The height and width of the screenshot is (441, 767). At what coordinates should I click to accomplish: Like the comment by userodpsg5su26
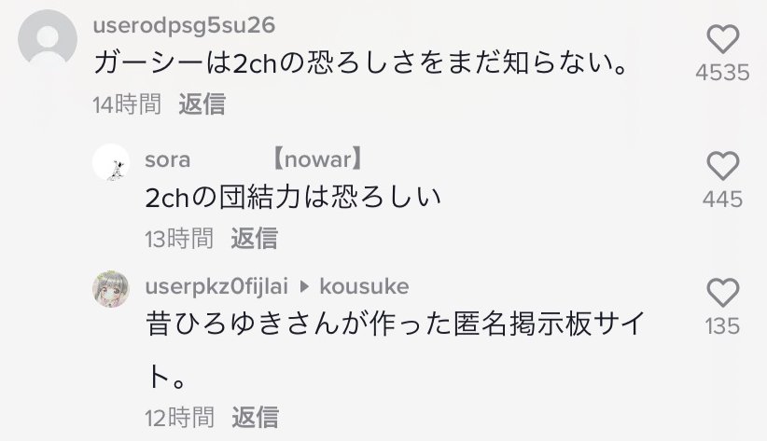point(723,38)
